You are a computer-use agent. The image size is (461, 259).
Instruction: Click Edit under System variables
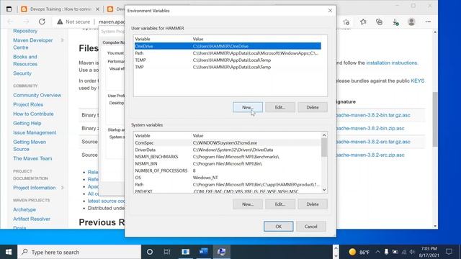280,204
